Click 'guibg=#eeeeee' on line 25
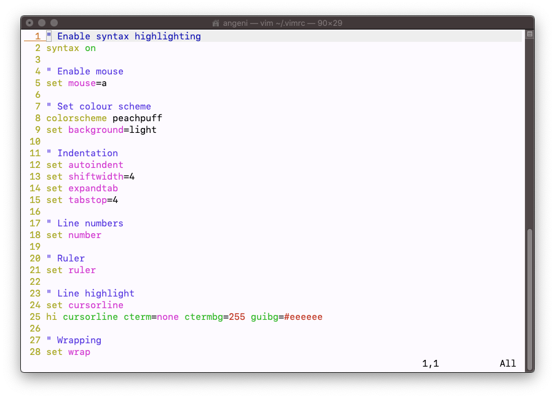Image resolution: width=555 pixels, height=398 pixels. [x=286, y=317]
